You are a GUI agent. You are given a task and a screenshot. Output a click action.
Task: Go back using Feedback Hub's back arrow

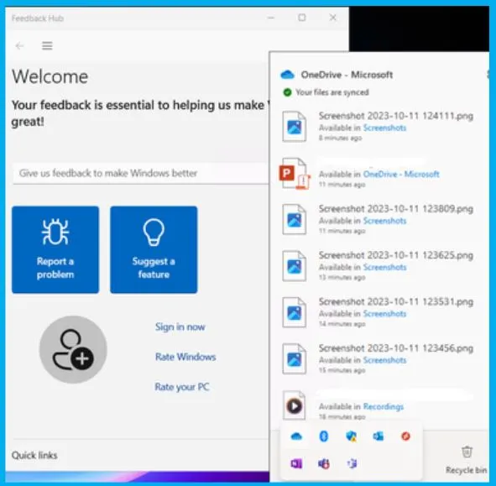19,46
